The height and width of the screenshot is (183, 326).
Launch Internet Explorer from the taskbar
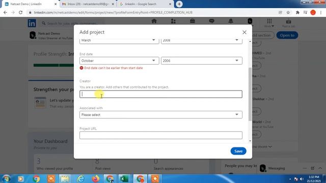click(x=80, y=178)
